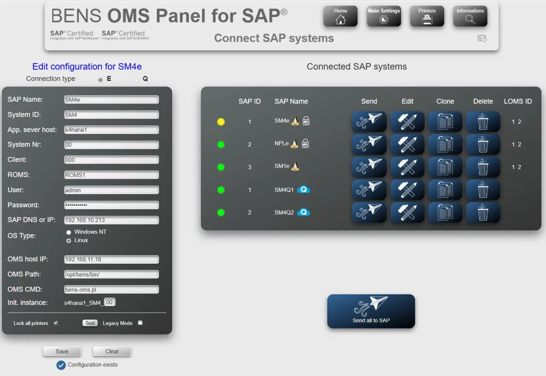The height and width of the screenshot is (376, 546).
Task: Click Send all to SAP
Action: (371, 311)
